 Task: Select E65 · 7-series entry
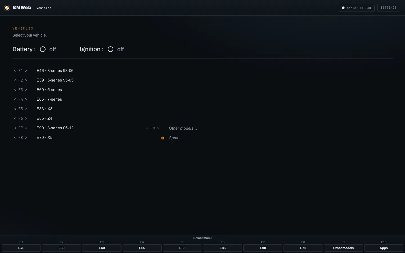[x=49, y=99]
